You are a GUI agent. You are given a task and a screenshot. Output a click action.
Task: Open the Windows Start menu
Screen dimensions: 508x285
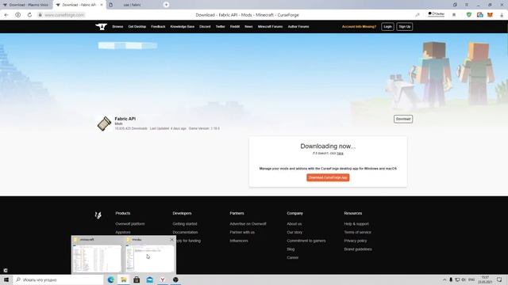coord(6,279)
